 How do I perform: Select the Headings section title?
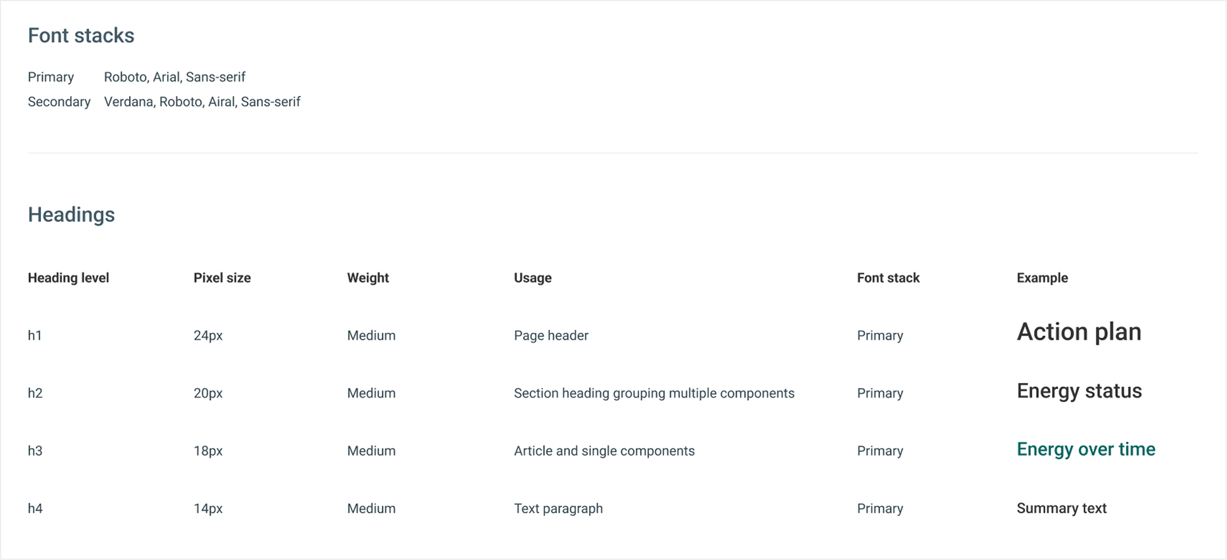71,215
